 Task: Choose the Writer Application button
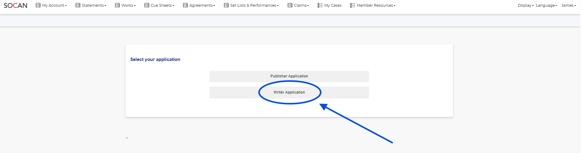point(289,92)
